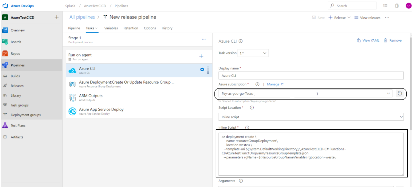Click inside the Inline Script text area

[x=311, y=154]
